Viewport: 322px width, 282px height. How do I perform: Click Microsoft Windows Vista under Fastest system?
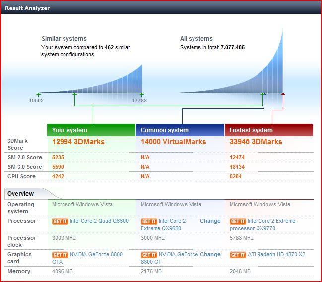coord(260,204)
